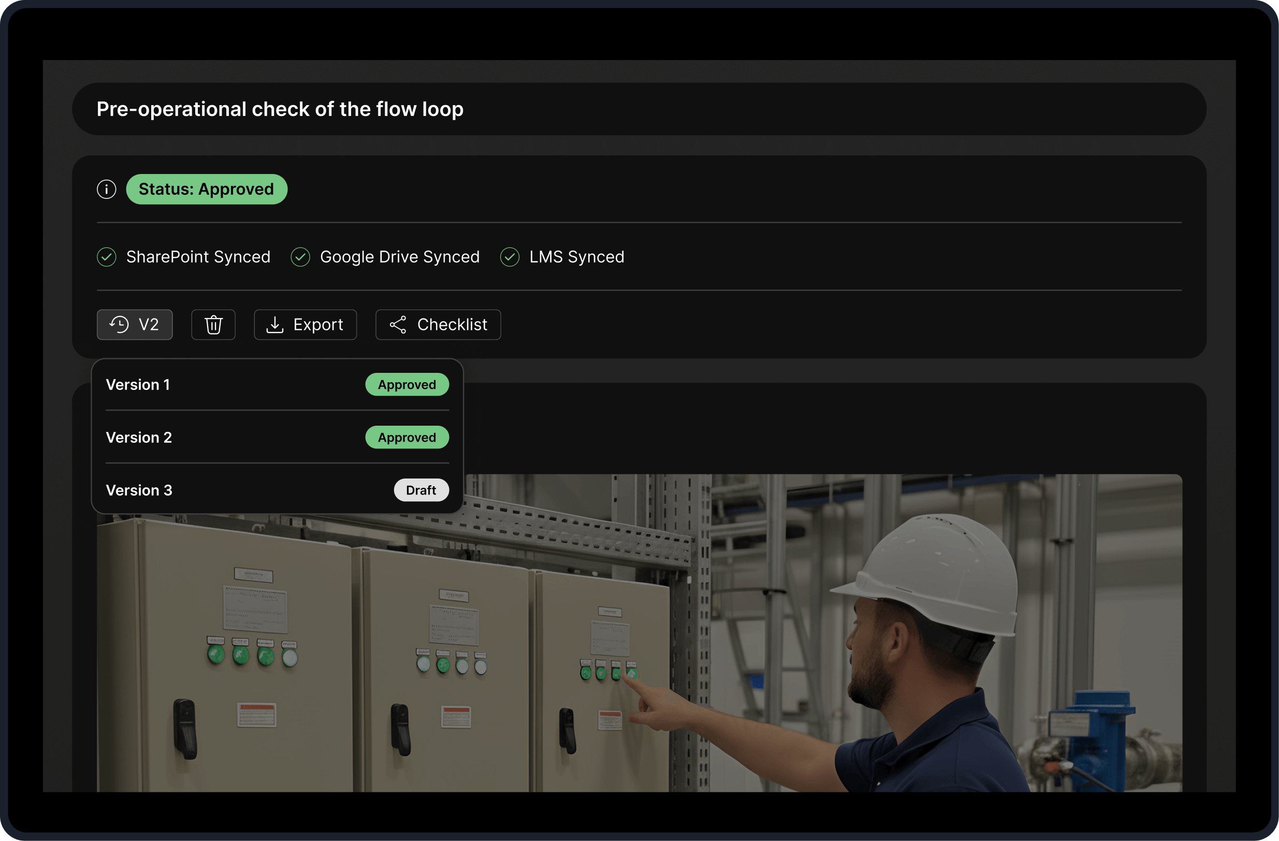Click the download icon on Export
This screenshot has width=1279, height=841.
point(274,325)
